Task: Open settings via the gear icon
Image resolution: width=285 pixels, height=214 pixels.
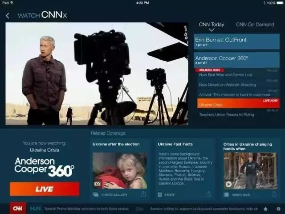Action: (278, 209)
